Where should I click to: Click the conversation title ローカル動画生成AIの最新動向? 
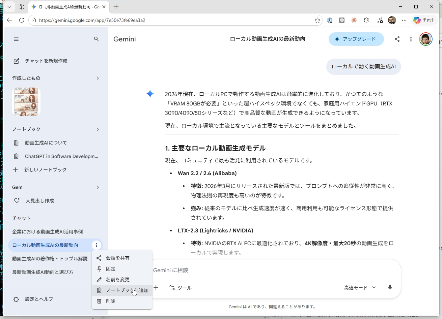268,39
